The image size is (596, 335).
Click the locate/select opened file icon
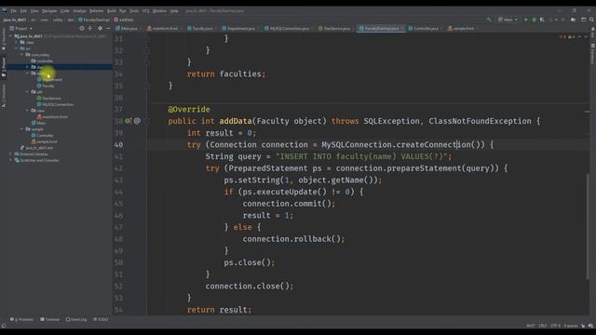click(x=82, y=29)
